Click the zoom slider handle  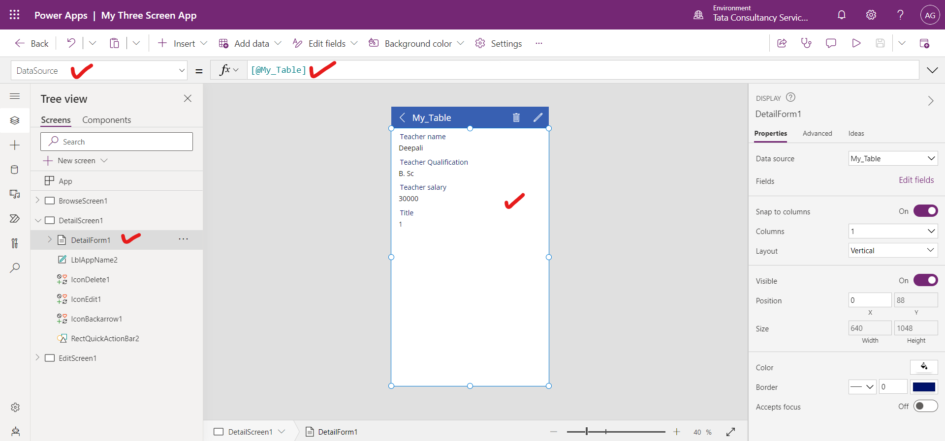[587, 432]
